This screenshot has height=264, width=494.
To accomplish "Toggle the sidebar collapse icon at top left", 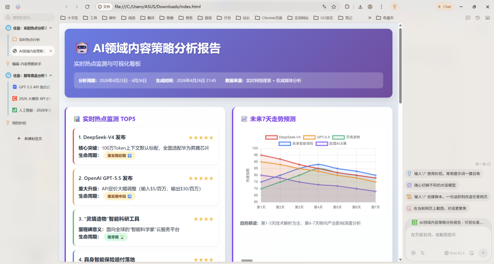I will coord(7,7).
